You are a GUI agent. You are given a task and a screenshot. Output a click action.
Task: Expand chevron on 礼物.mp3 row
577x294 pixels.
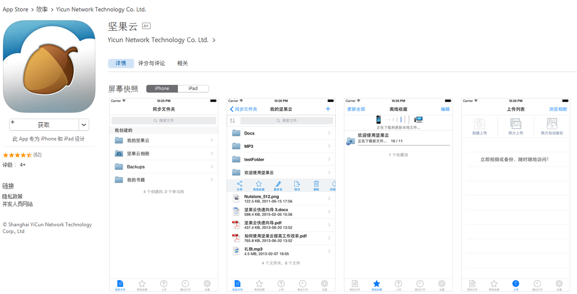(329, 251)
